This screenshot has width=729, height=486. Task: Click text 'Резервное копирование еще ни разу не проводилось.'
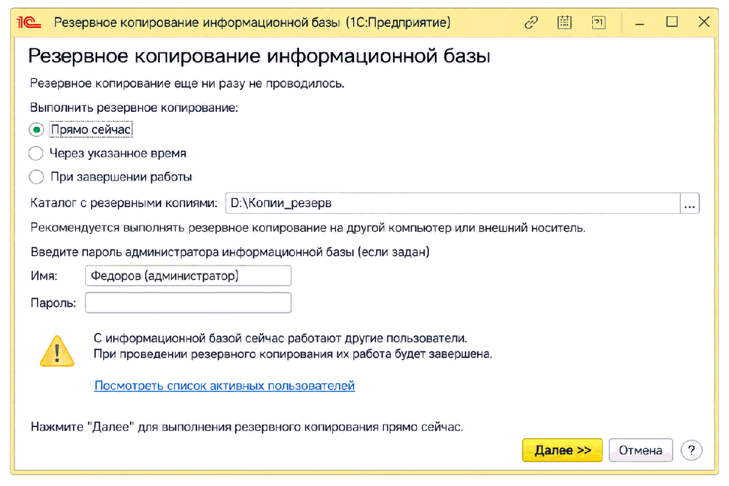[x=187, y=84]
